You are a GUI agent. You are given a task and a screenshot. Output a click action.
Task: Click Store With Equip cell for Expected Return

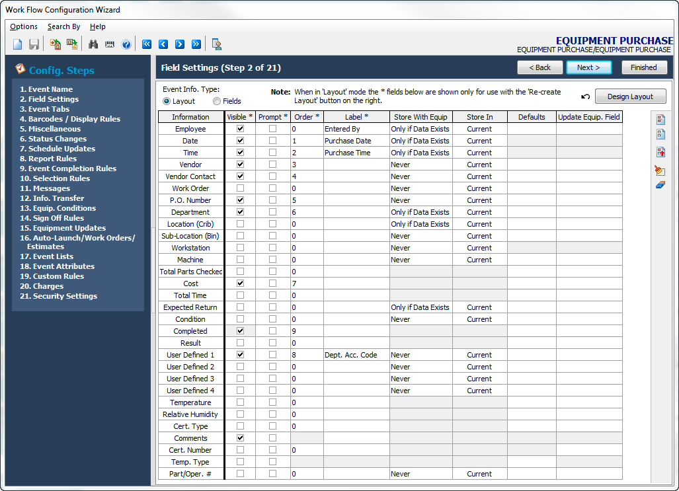[x=421, y=307]
